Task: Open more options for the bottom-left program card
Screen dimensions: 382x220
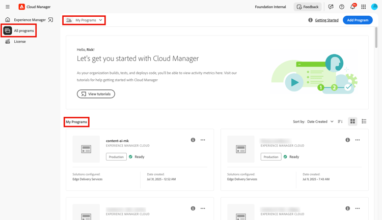Action: (203, 208)
